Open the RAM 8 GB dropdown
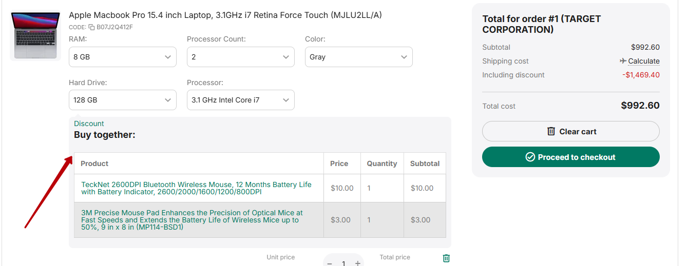The image size is (688, 266). click(x=122, y=57)
